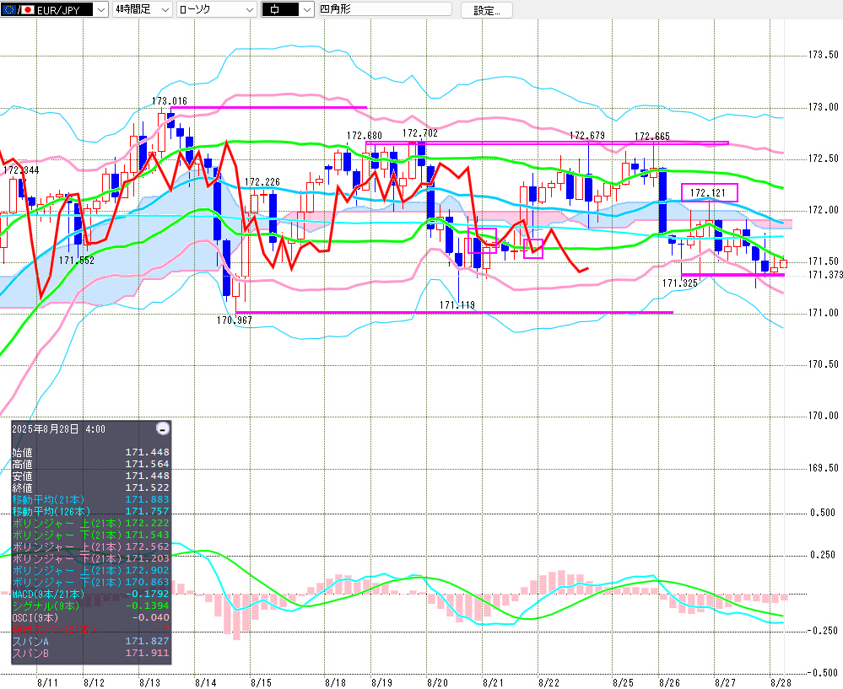Click the 8/22 date axis label
The image size is (843, 689).
(548, 682)
